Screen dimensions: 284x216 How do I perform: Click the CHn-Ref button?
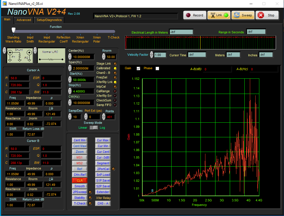(79, 175)
